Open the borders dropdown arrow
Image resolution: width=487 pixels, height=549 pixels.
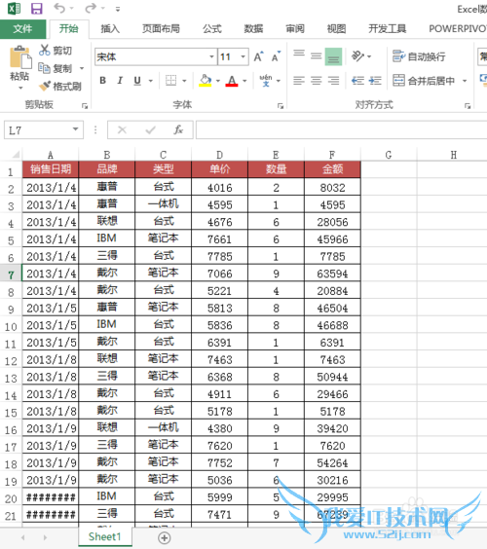coord(184,81)
